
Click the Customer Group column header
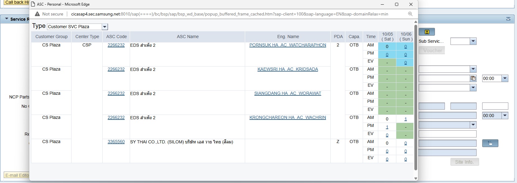(51, 37)
